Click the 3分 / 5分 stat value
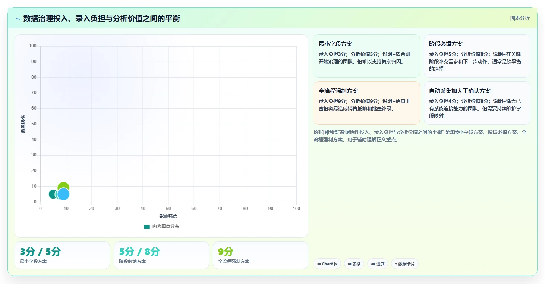Screen dimensions: 545x284 point(40,252)
